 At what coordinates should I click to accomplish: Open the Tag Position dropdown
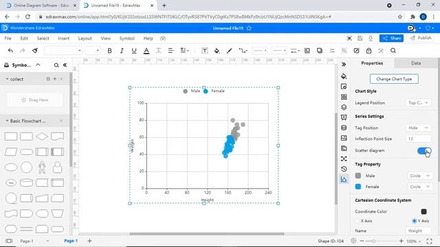click(x=418, y=128)
